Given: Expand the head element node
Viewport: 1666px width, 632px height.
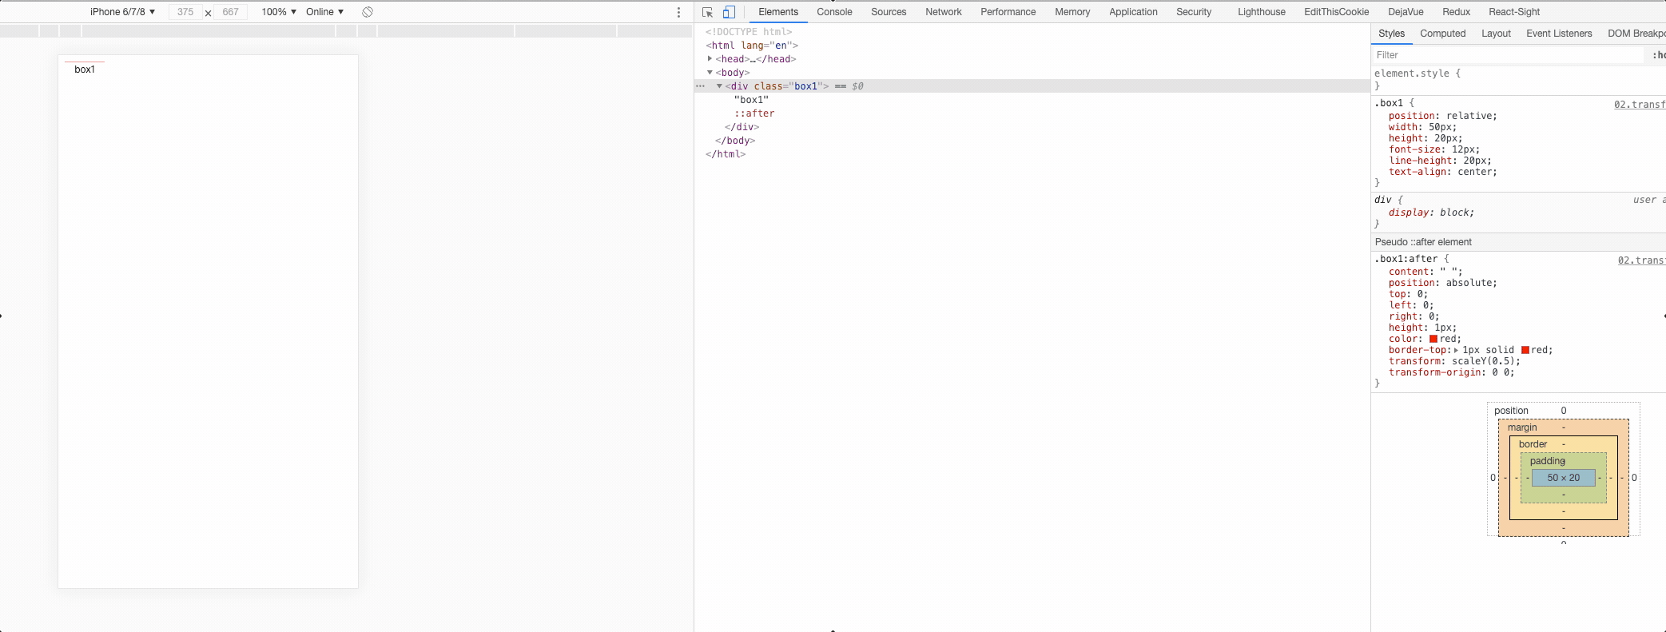Looking at the screenshot, I should pyautogui.click(x=710, y=59).
